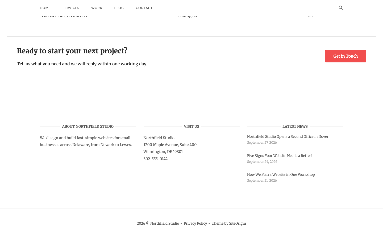Open the Services menu item
This screenshot has height=239, width=383.
click(71, 8)
